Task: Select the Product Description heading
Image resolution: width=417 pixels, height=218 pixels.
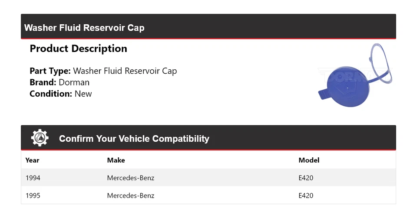Action: [x=78, y=49]
